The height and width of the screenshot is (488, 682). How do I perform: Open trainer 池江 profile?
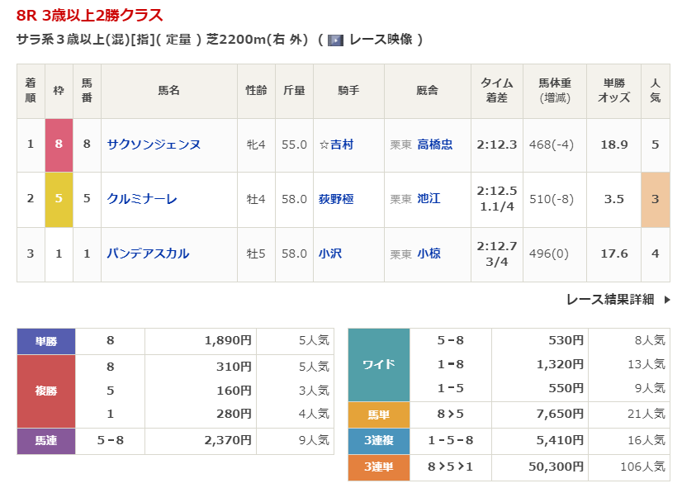[x=429, y=199]
